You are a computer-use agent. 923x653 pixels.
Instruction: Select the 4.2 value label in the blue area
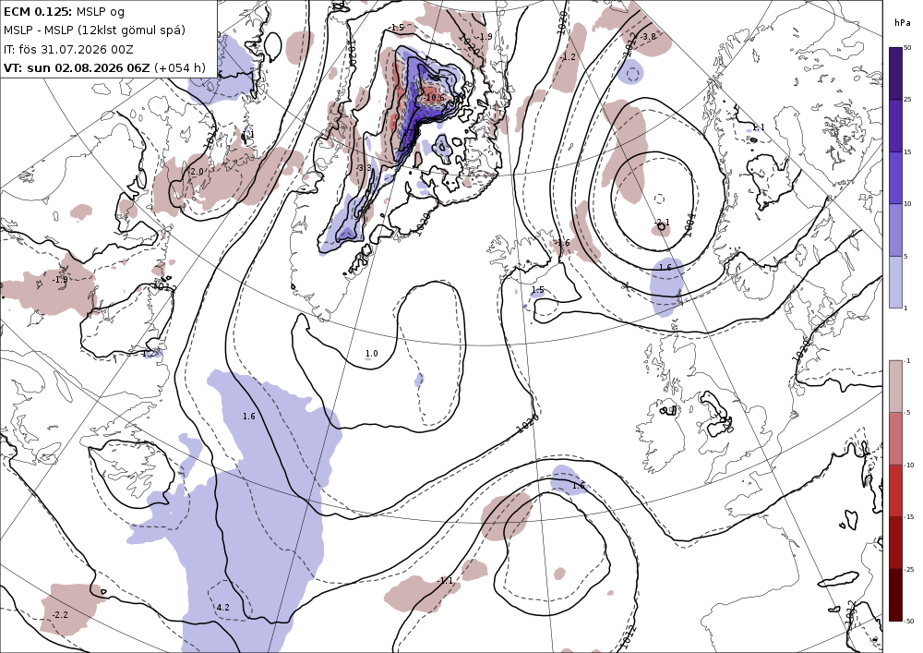[x=223, y=607]
